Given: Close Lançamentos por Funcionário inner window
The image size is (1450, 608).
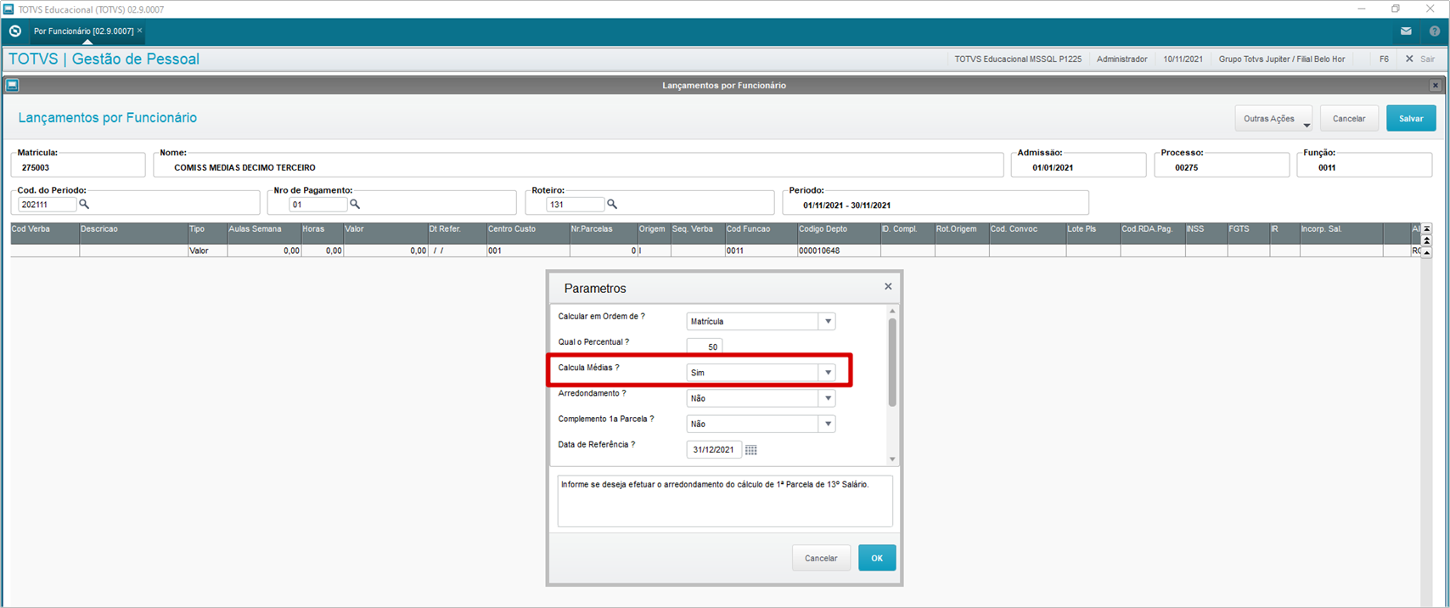Looking at the screenshot, I should [1436, 86].
